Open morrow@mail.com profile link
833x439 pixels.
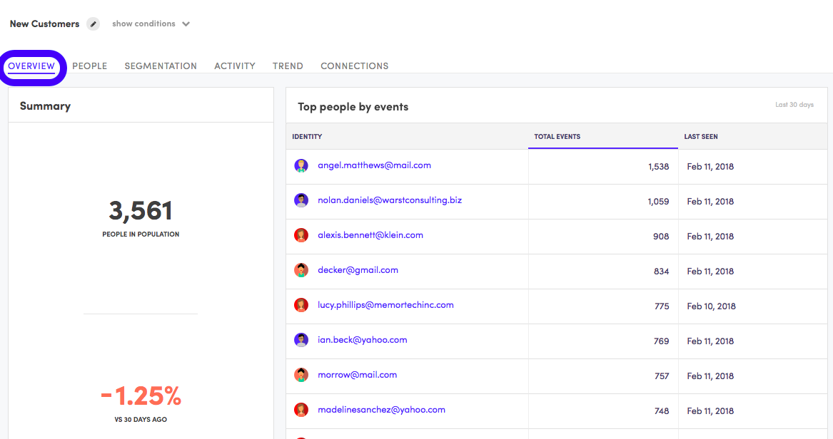click(x=357, y=375)
